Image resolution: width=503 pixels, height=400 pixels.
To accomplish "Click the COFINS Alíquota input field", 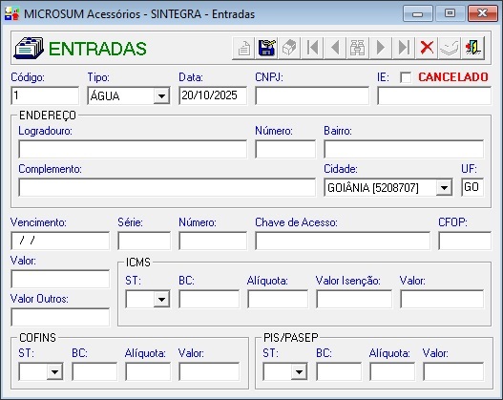I will (148, 371).
